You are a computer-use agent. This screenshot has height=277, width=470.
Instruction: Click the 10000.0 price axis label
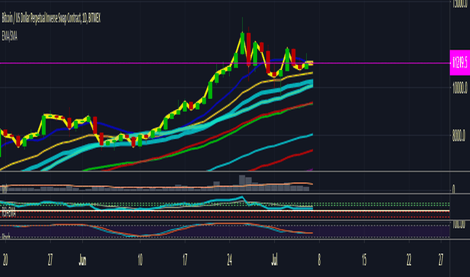coord(460,89)
